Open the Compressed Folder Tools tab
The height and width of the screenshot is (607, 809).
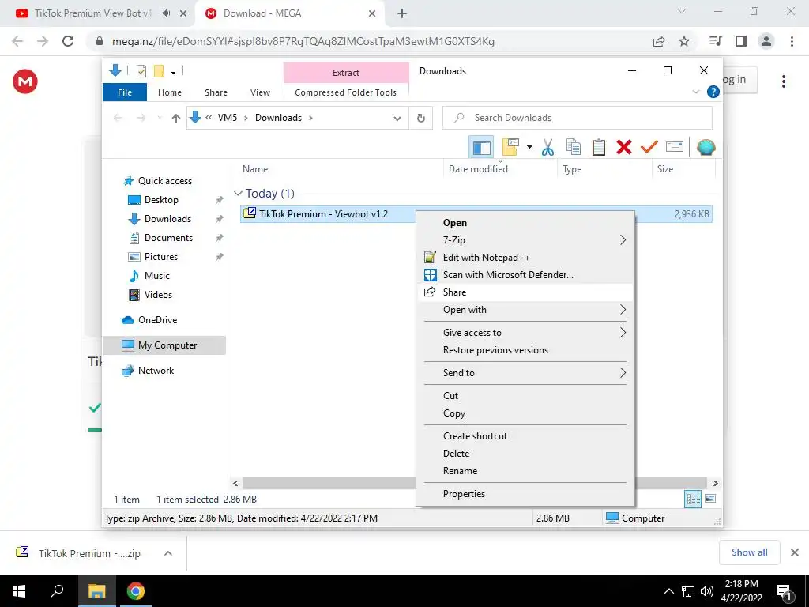[x=346, y=92]
